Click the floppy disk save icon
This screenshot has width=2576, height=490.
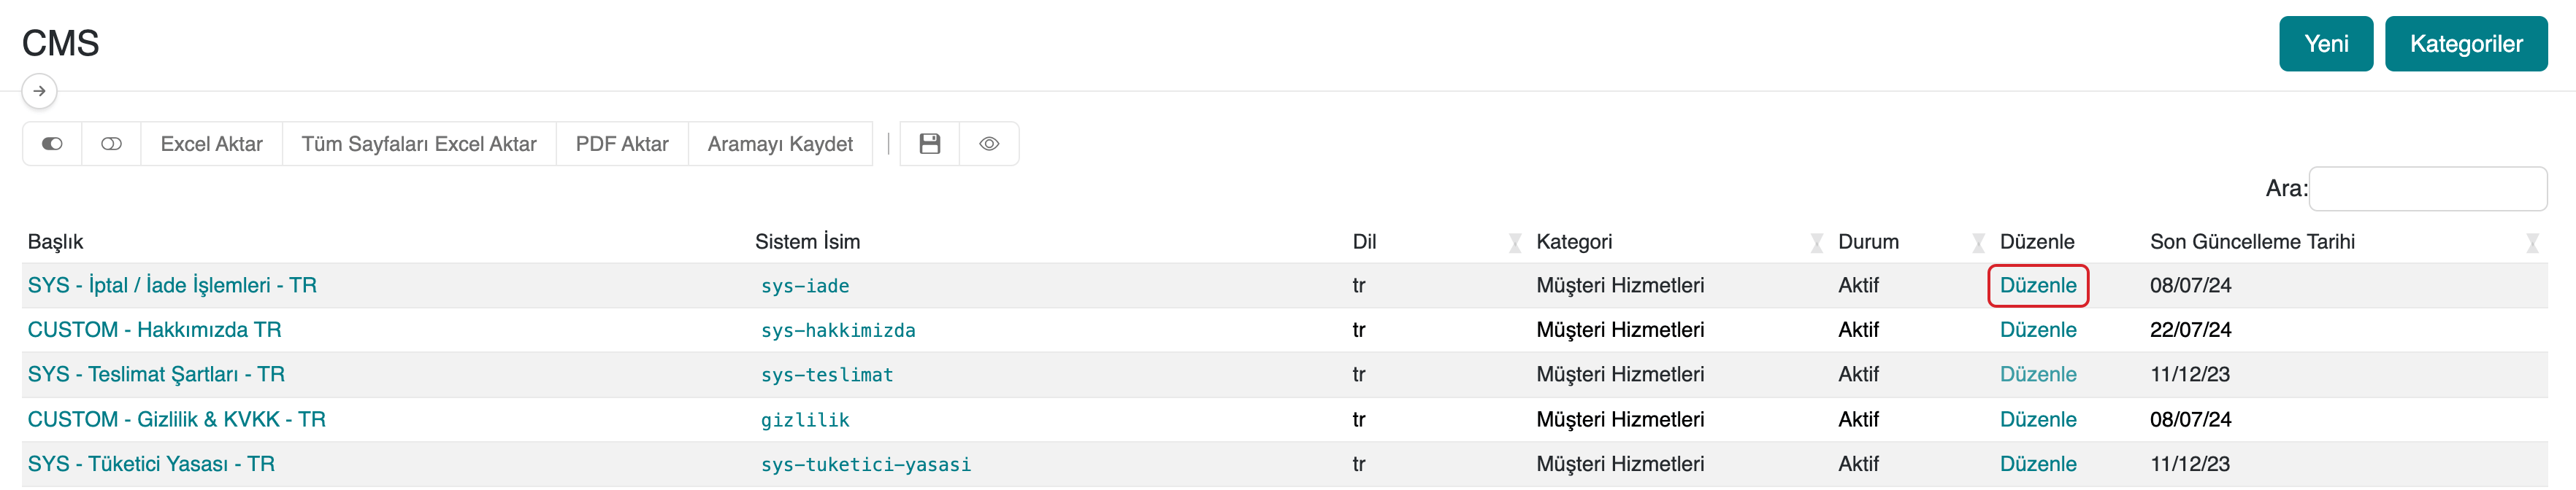(x=929, y=144)
